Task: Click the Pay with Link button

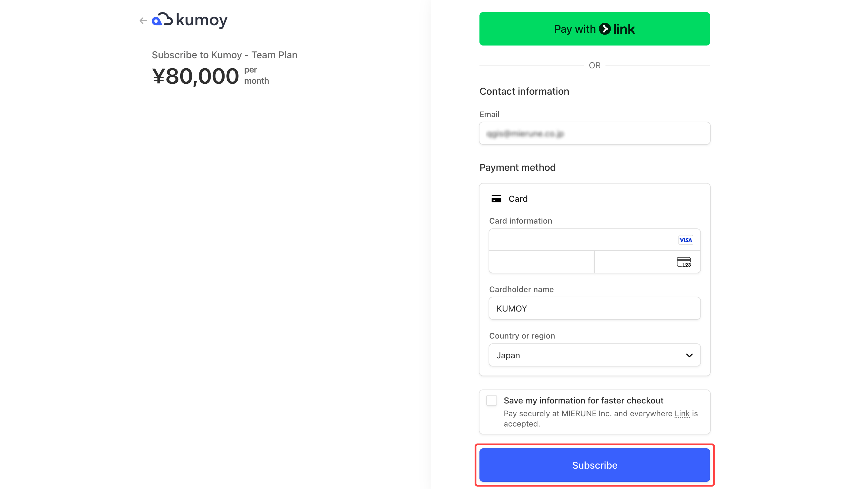Action: click(x=594, y=29)
